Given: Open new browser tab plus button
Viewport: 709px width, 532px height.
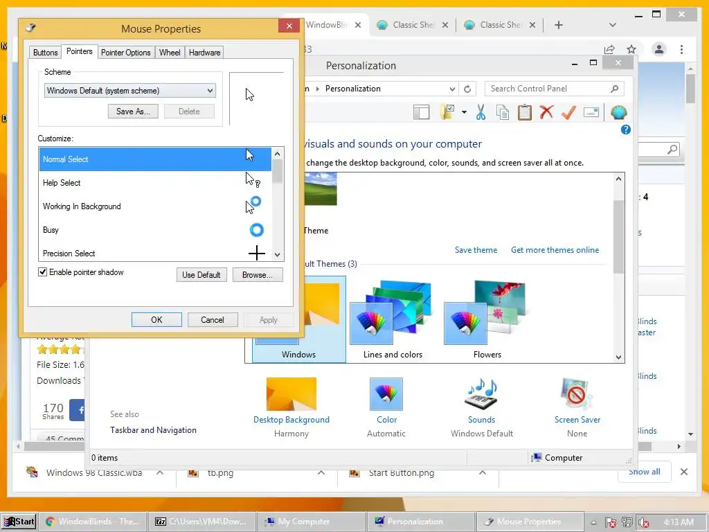Looking at the screenshot, I should (x=559, y=25).
